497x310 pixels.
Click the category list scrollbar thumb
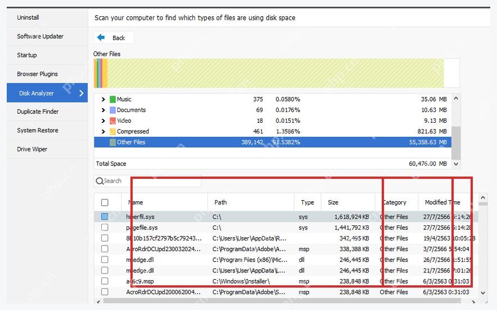point(456,143)
